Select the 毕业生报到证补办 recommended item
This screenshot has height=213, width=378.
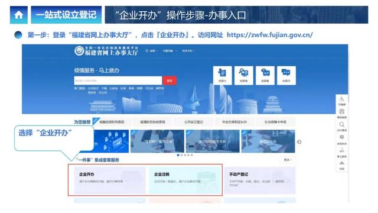click(234, 122)
